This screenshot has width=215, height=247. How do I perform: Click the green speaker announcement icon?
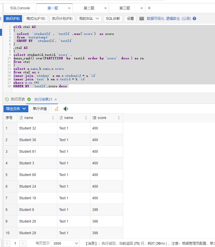coord(66,109)
